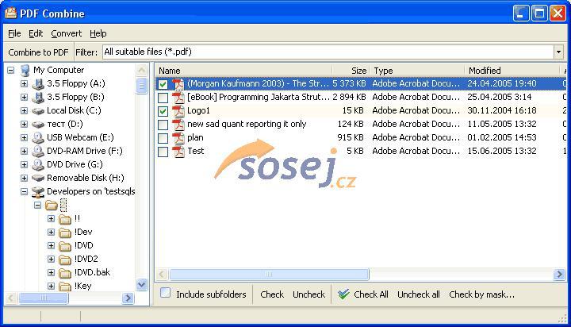571x327 pixels.
Task: Click the !DVD.bak folder icon
Action: 65,273
